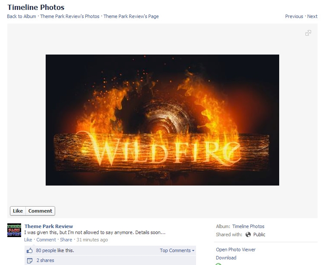Open Theme Park Review profile avatar

(x=14, y=230)
